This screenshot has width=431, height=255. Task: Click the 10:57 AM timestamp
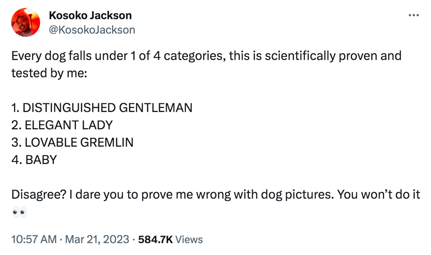[x=34, y=240]
